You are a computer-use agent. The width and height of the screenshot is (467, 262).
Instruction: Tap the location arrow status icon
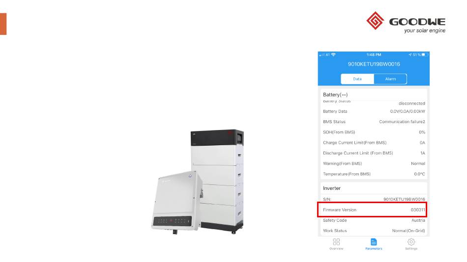(410, 55)
